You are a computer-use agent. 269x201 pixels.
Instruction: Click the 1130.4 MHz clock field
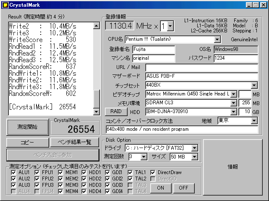[120, 26]
